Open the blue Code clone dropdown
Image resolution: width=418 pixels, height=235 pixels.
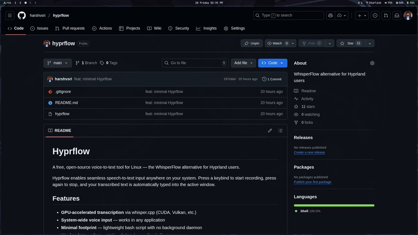[273, 63]
